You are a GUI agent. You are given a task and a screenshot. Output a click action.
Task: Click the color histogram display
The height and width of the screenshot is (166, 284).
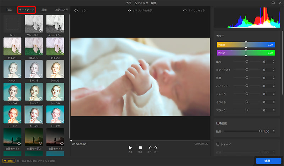247,18
